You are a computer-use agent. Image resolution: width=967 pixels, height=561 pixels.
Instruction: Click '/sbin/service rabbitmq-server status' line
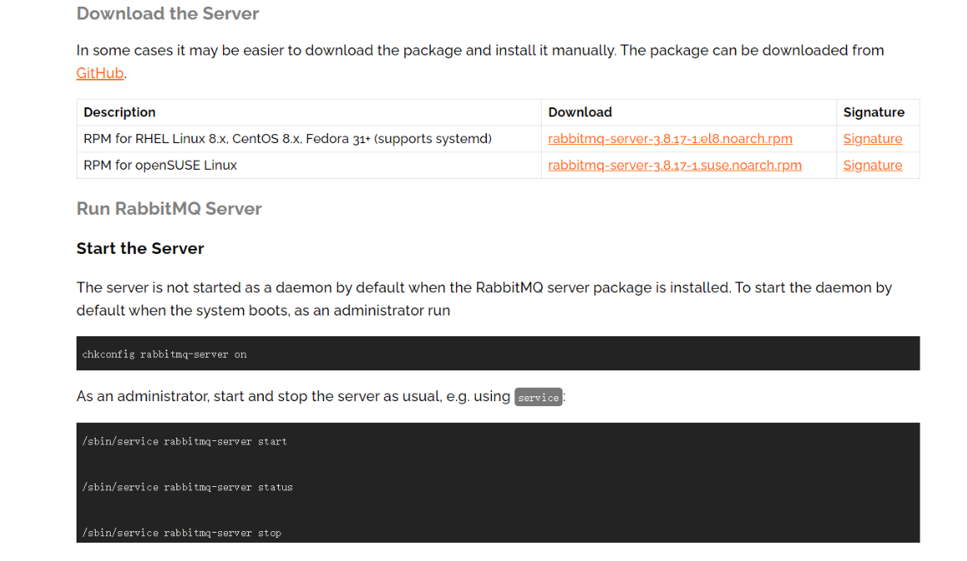coord(187,487)
